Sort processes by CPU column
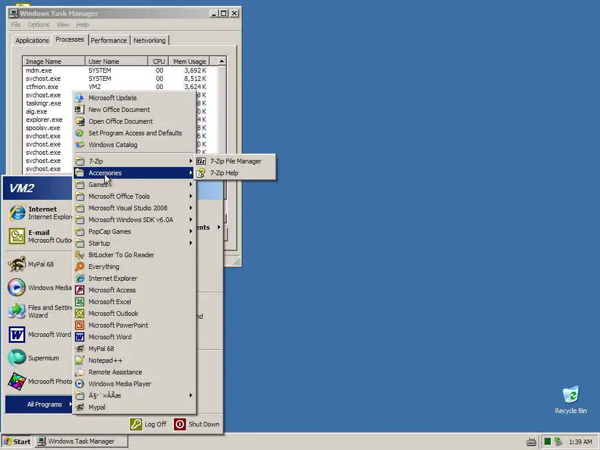 (158, 62)
